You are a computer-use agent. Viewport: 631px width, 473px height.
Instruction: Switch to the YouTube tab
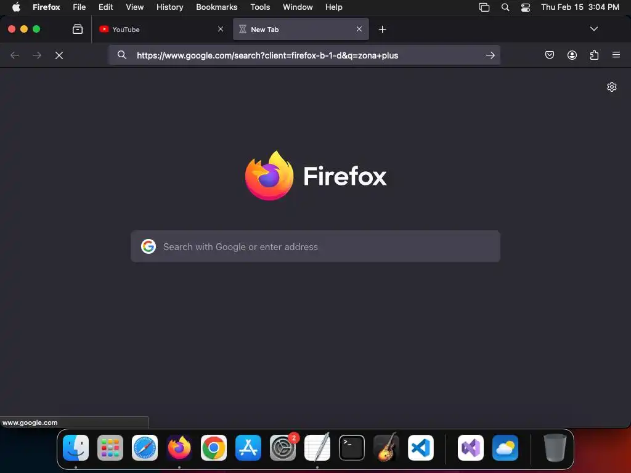[162, 29]
